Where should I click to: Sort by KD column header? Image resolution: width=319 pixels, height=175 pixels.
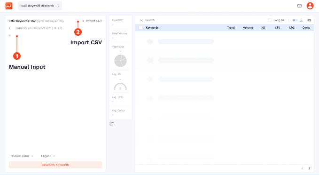tap(263, 28)
